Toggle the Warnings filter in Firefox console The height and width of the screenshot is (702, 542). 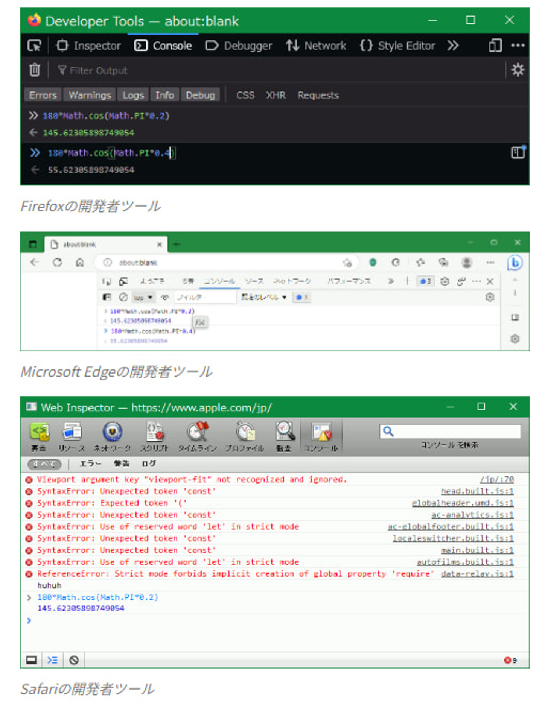pyautogui.click(x=90, y=95)
